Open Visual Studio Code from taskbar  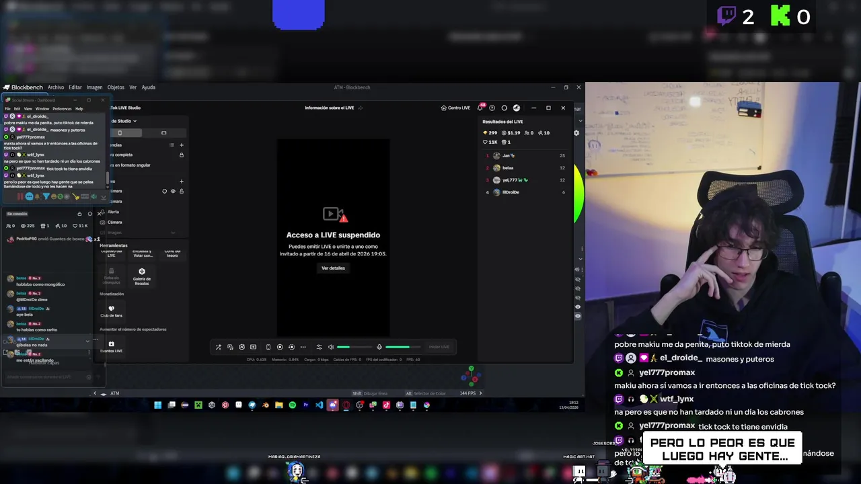tap(319, 405)
